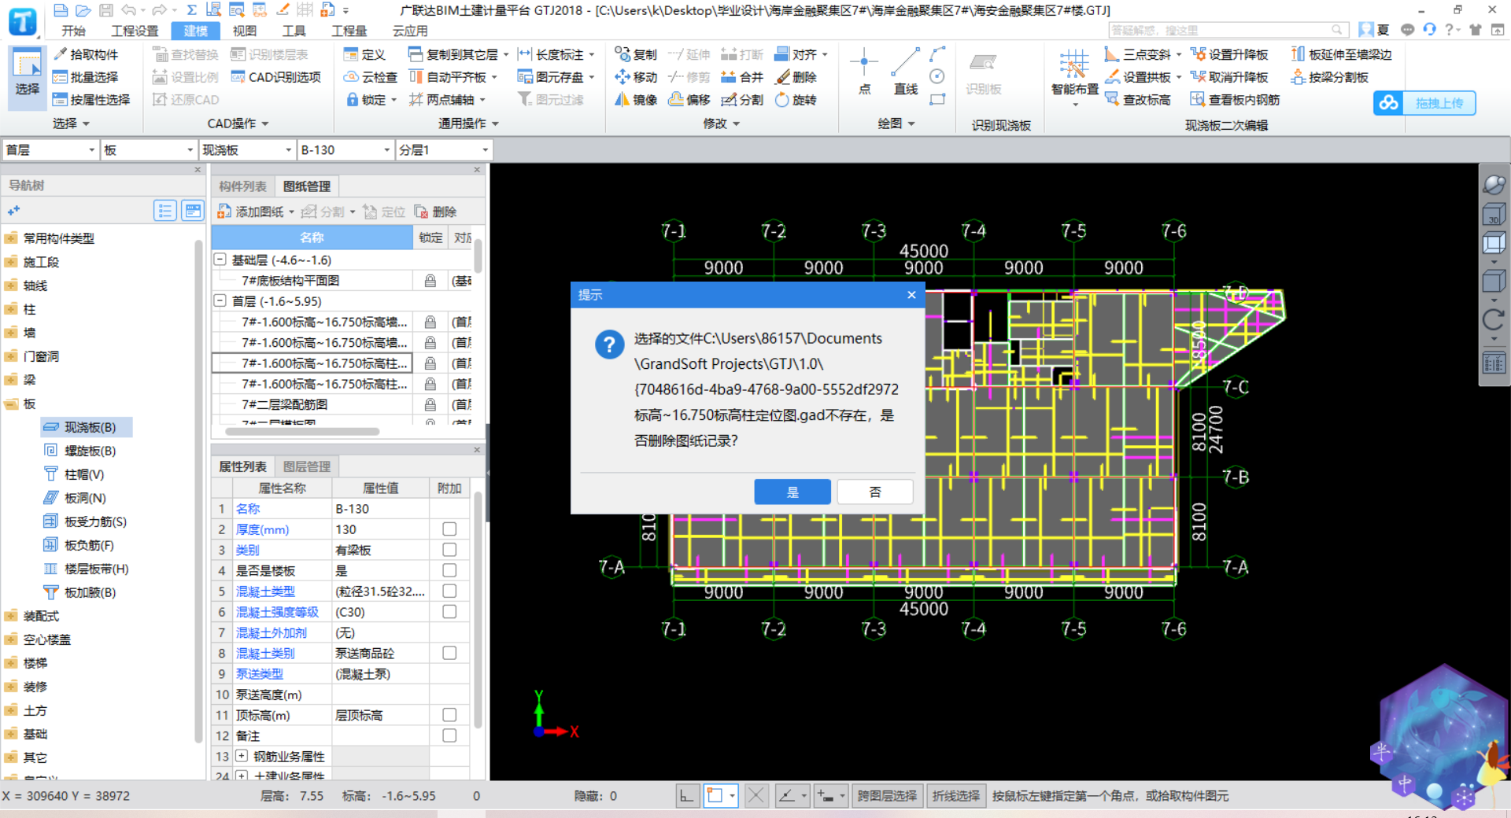Open the 视图 ribbon tab
The image size is (1511, 818).
pos(244,31)
